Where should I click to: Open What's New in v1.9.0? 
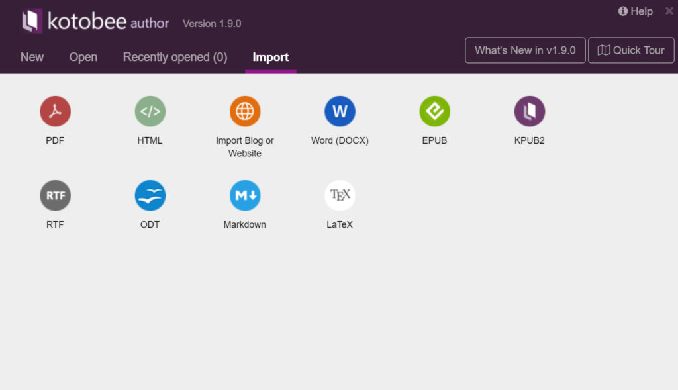(x=524, y=50)
